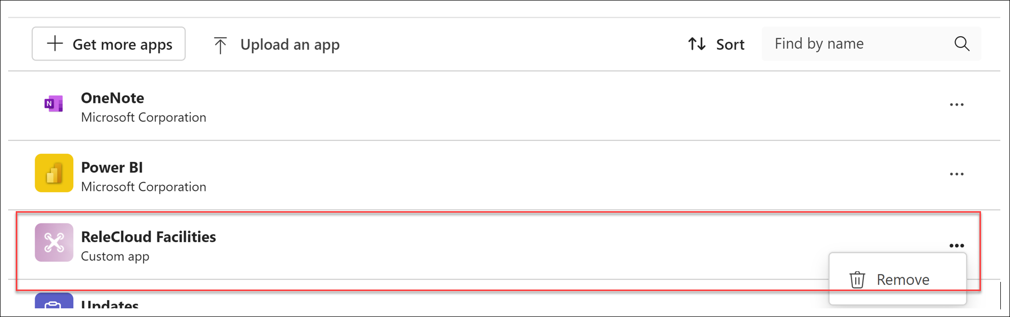The image size is (1010, 317).
Task: Select the OneNote app name
Action: 112,98
